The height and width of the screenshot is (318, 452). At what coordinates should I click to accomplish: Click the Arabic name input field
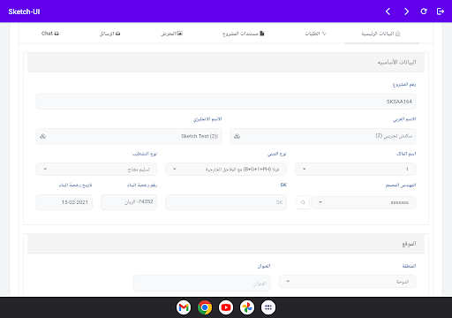click(x=323, y=136)
